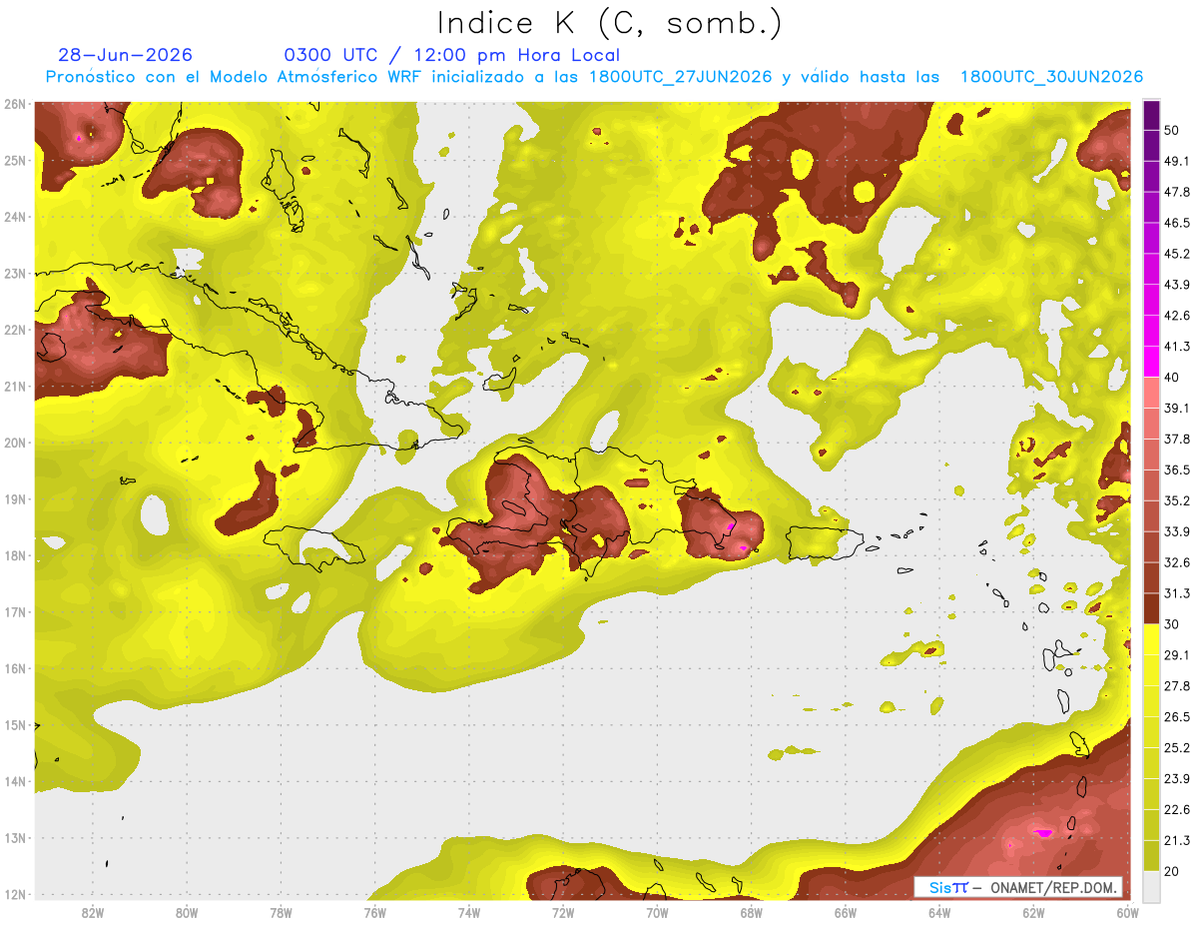1198x926 pixels.
Task: Click the light gray colorbar segment below 20
Action: click(1152, 885)
